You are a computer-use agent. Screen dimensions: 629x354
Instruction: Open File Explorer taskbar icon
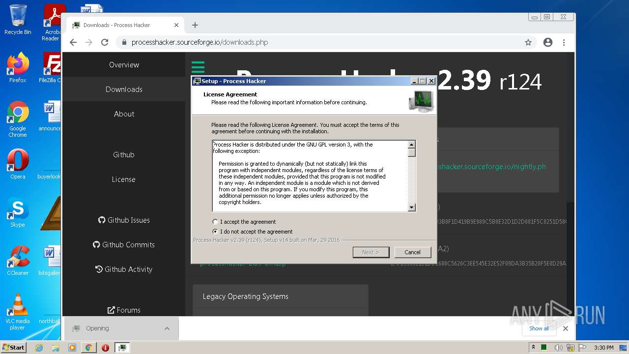click(x=56, y=348)
